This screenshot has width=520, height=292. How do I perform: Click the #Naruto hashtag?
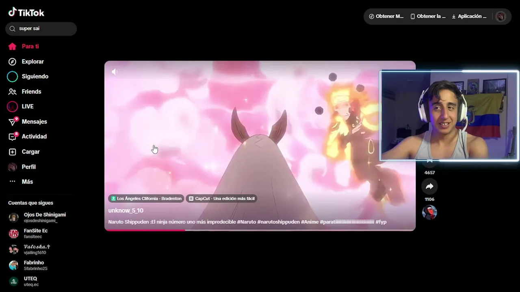(246, 222)
